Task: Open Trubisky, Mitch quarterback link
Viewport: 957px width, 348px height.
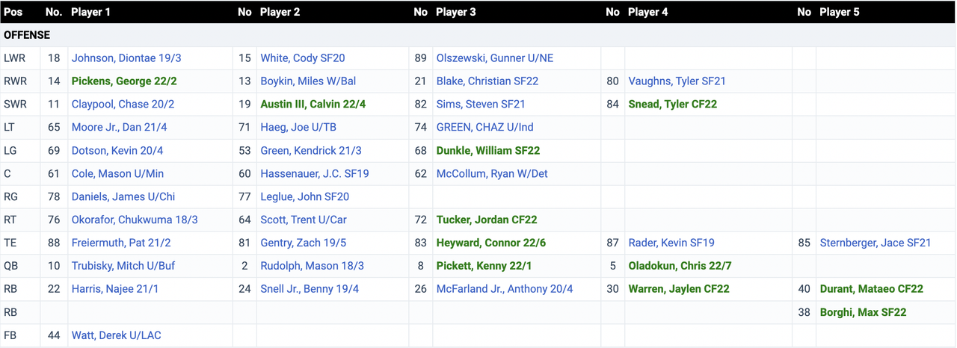Action: click(x=123, y=267)
